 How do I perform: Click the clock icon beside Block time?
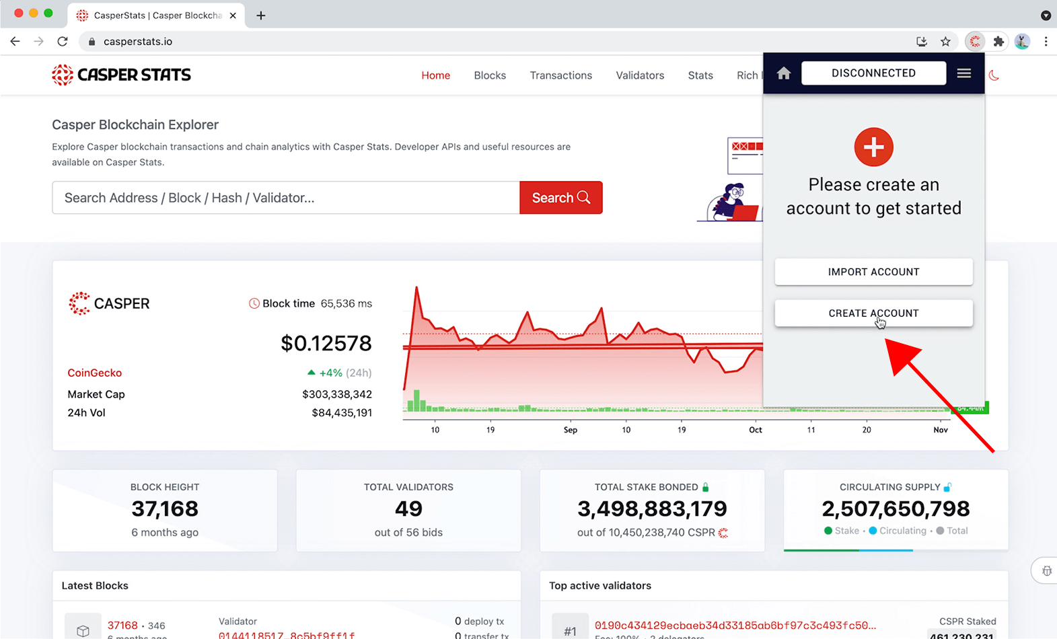pos(254,303)
